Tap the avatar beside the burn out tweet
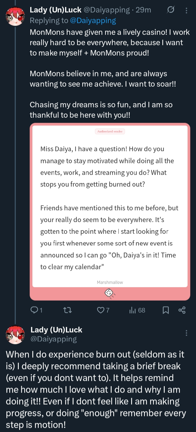This screenshot has height=432, width=196. tap(15, 335)
